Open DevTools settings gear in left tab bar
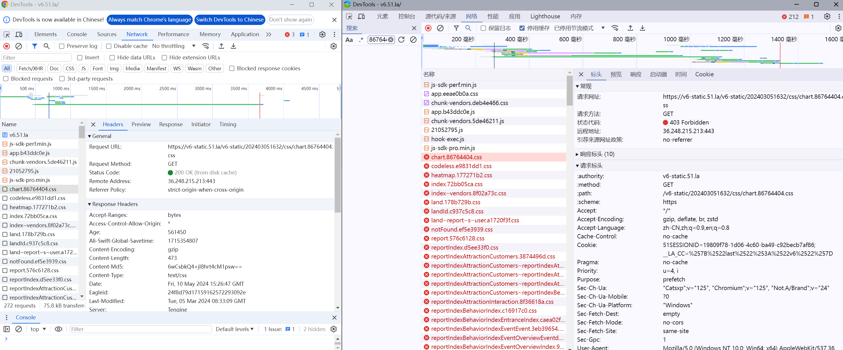Screen dimensions: 843x350 [x=322, y=34]
